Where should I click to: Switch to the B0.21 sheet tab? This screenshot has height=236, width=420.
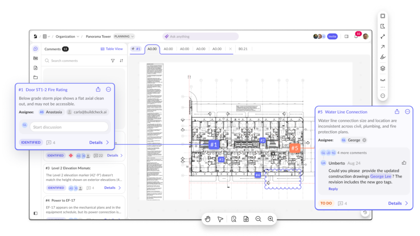[243, 49]
